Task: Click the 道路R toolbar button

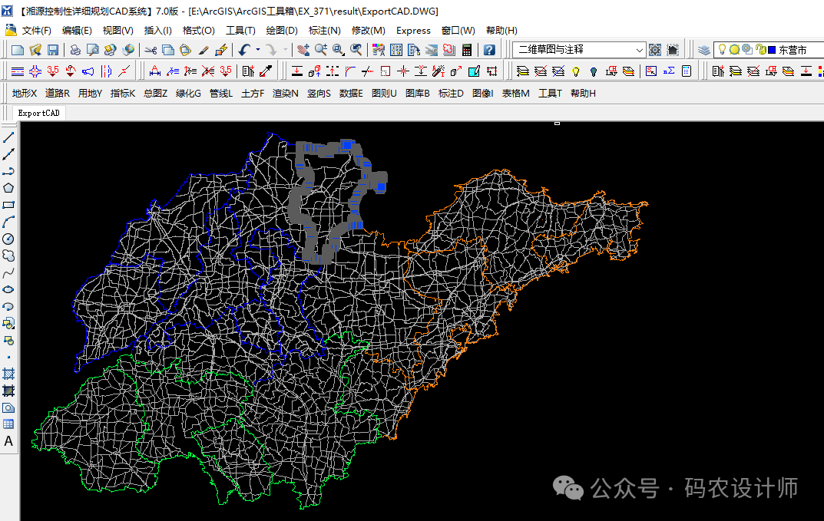Action: [x=57, y=93]
